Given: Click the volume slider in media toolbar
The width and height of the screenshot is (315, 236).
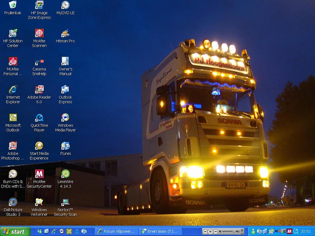Looking at the screenshot, I should (228, 232).
